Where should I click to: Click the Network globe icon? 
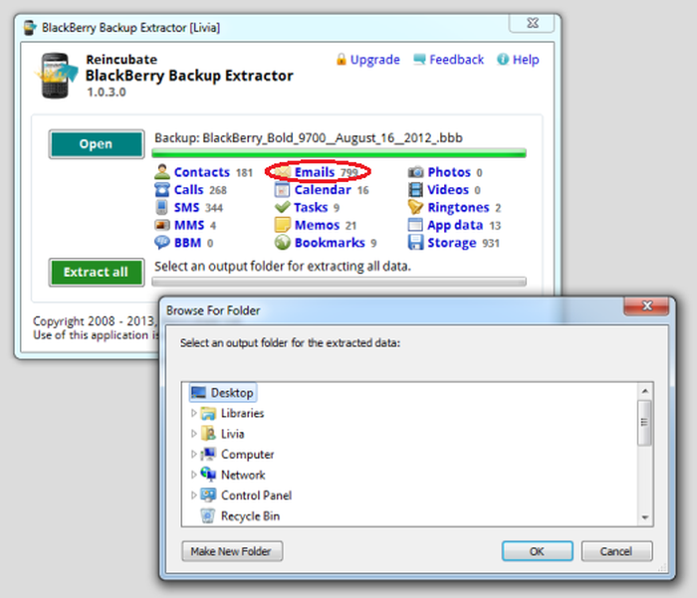click(x=208, y=474)
